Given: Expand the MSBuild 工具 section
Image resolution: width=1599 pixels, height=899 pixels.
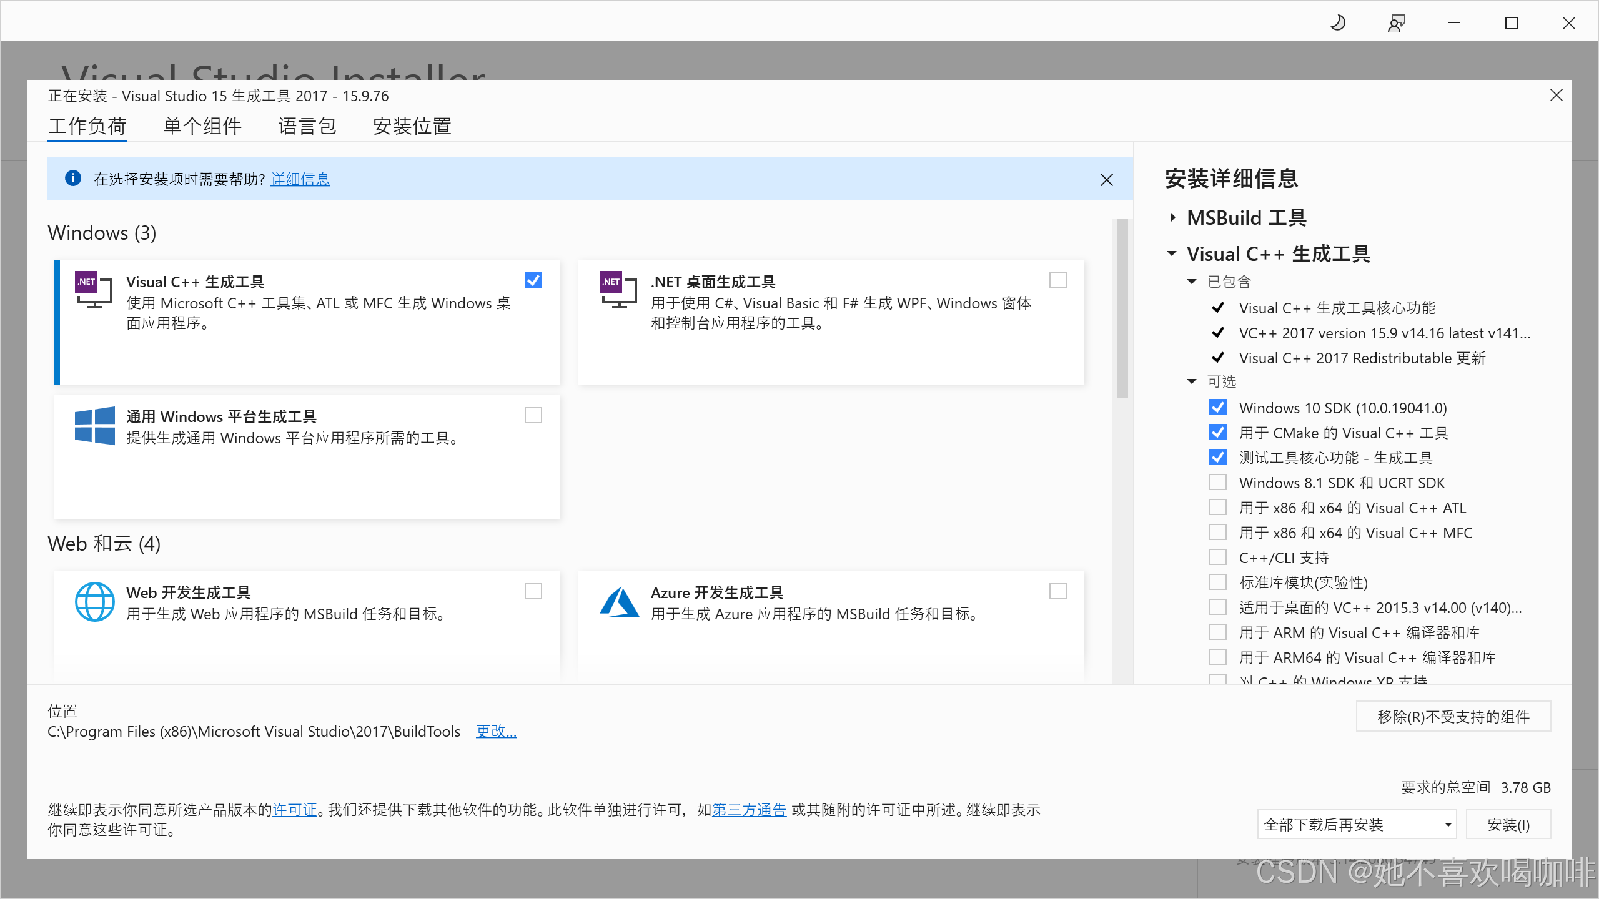Looking at the screenshot, I should [1172, 218].
